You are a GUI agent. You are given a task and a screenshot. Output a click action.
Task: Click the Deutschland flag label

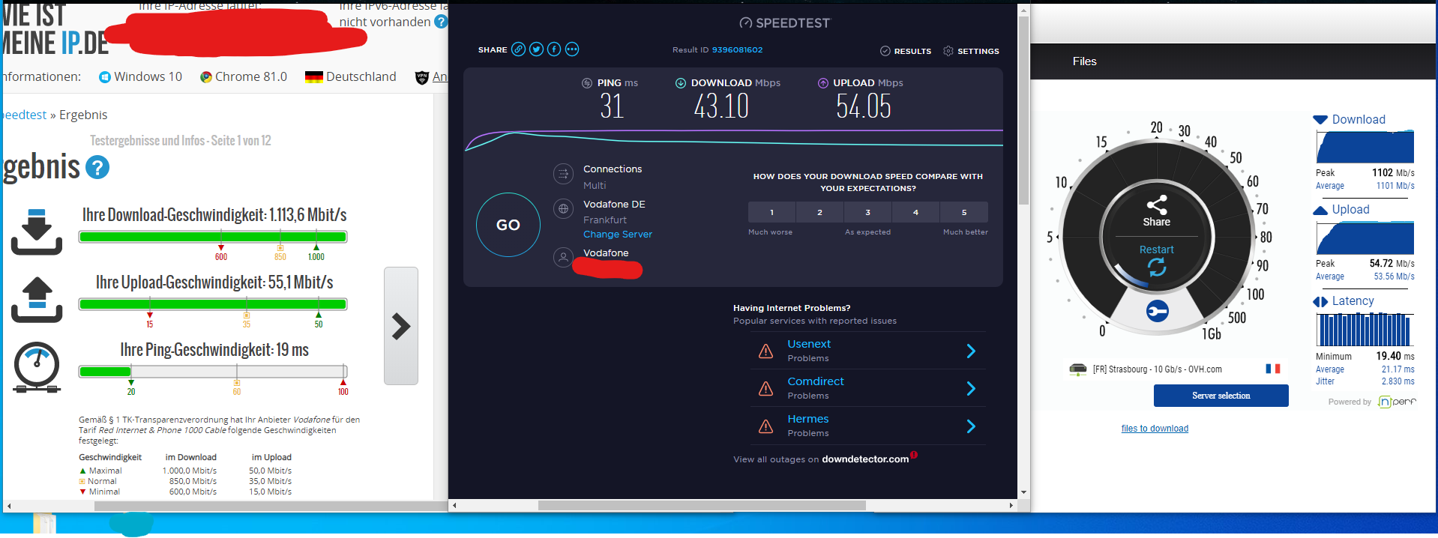point(351,76)
